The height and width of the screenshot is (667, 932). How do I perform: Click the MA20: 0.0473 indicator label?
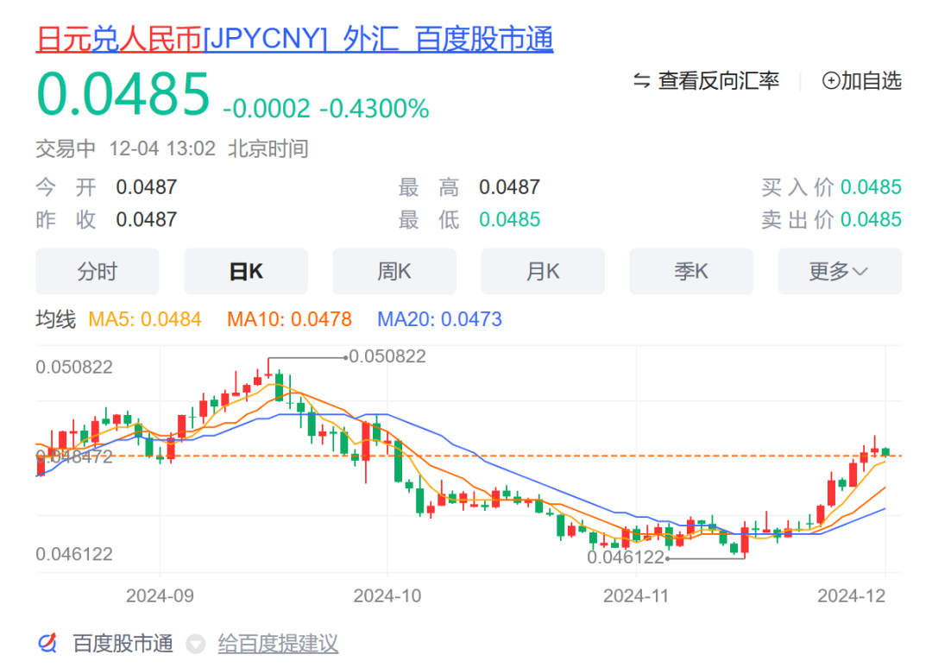tap(440, 320)
